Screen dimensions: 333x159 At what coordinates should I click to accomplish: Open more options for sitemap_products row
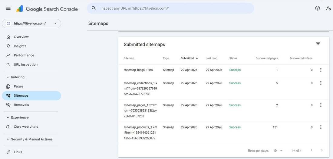tap(321, 127)
